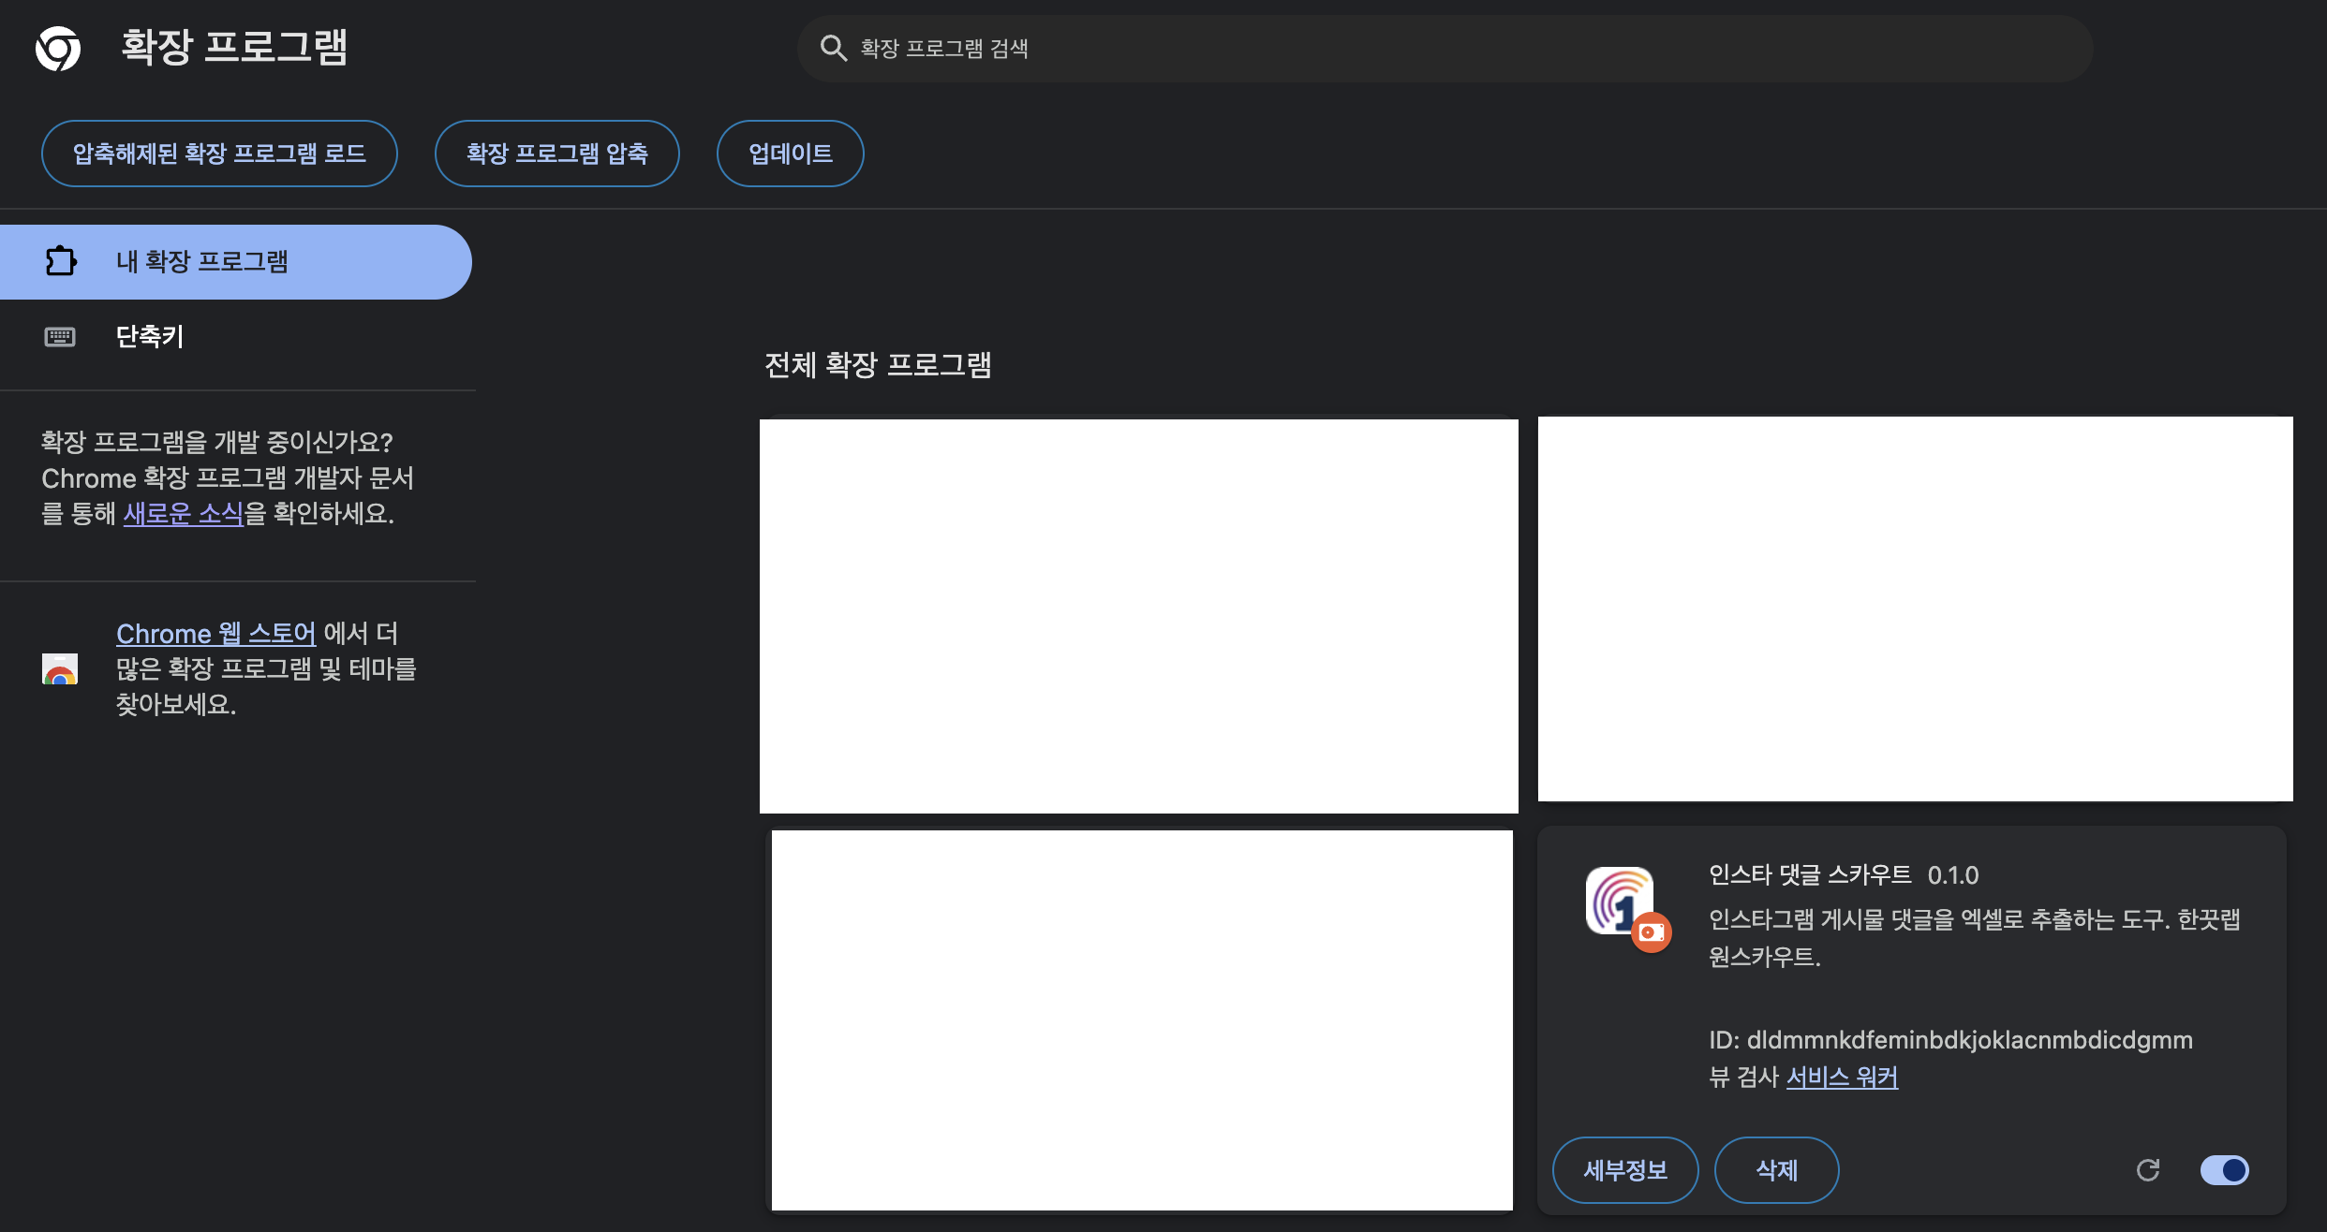The width and height of the screenshot is (2327, 1232).
Task: Open the 서비스 워커 link
Action: pos(1842,1078)
